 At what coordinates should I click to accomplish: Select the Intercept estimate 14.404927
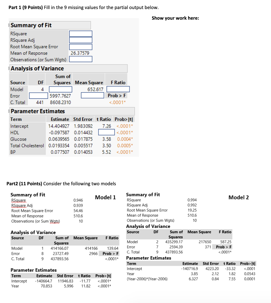pos(59,126)
